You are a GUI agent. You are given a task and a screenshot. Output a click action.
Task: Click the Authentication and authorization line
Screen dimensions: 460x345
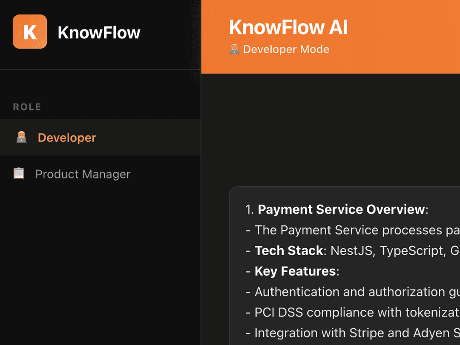[353, 292]
